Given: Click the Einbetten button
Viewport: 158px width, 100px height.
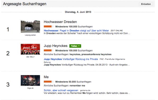Looking at the screenshot, I should point(146,4).
